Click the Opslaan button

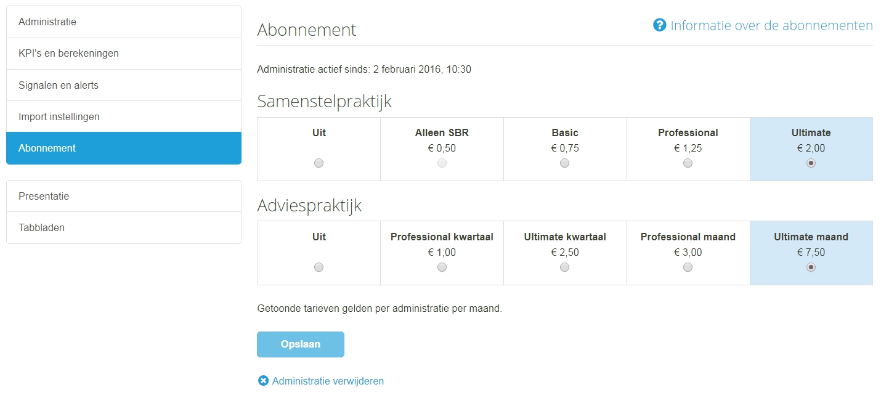click(301, 344)
